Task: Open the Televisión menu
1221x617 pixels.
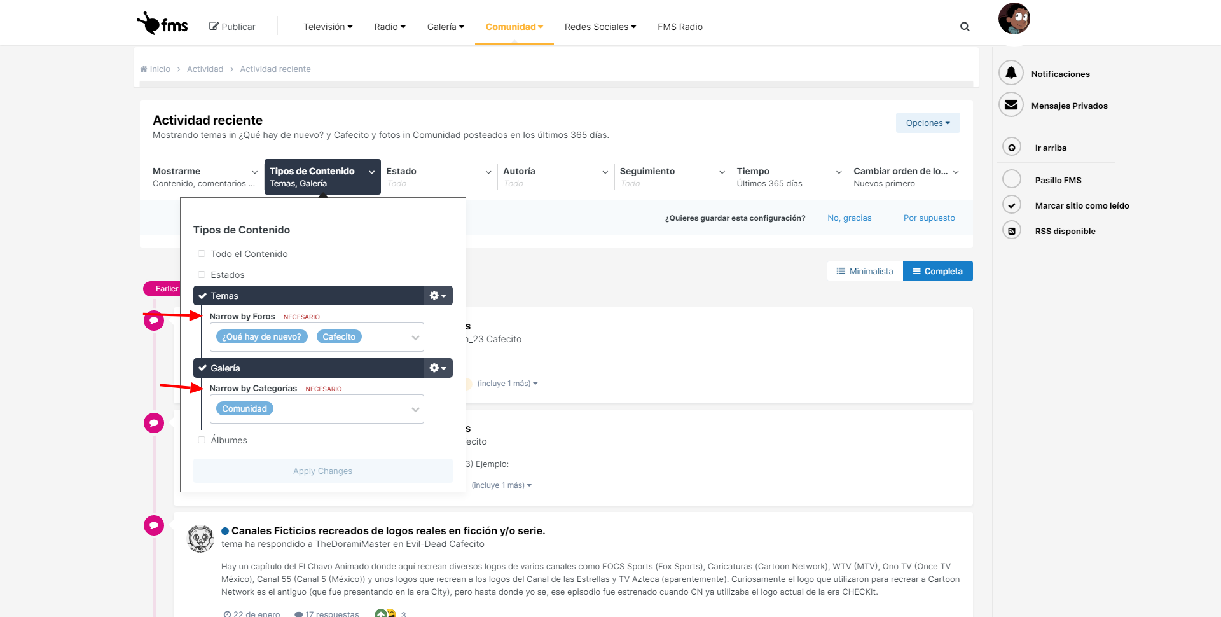Action: pyautogui.click(x=328, y=27)
